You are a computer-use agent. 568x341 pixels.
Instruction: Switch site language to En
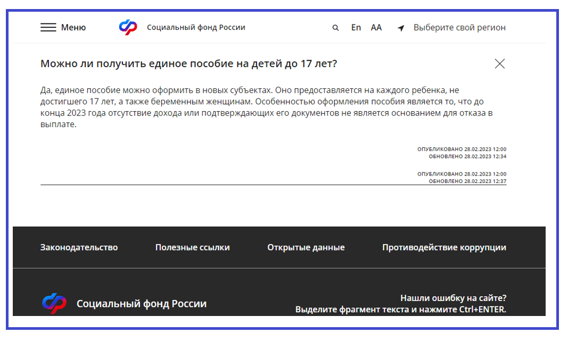(356, 28)
